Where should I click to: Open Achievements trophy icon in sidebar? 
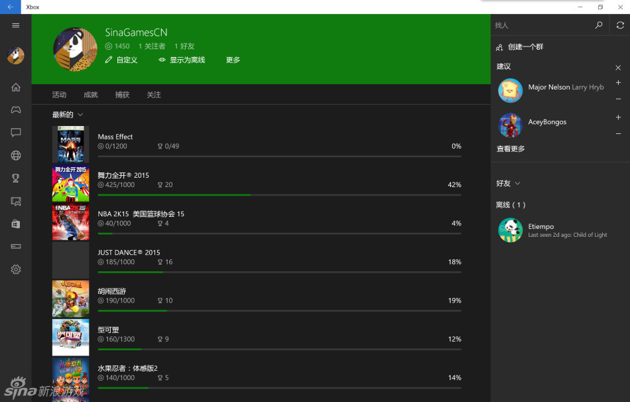(16, 178)
